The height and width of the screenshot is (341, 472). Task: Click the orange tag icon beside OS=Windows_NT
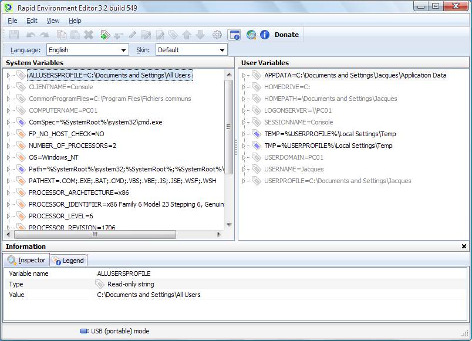click(x=21, y=157)
